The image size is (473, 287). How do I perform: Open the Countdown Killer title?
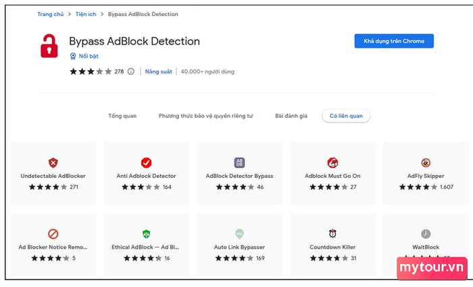[x=332, y=247]
